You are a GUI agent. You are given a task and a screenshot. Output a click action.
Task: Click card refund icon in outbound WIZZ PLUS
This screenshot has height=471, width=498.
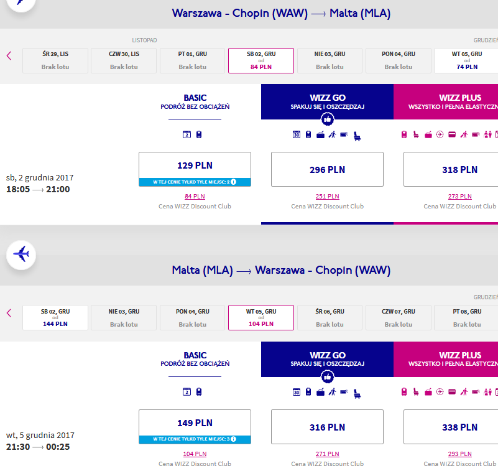pyautogui.click(x=452, y=134)
